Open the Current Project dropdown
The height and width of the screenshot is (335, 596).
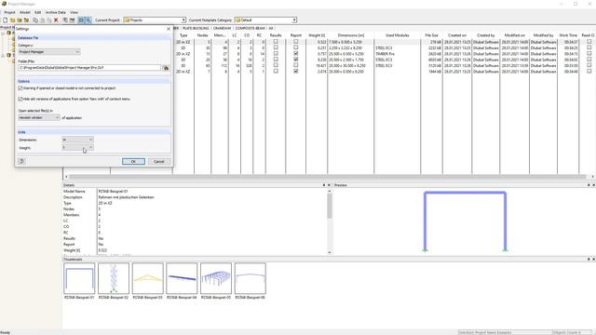click(x=183, y=20)
